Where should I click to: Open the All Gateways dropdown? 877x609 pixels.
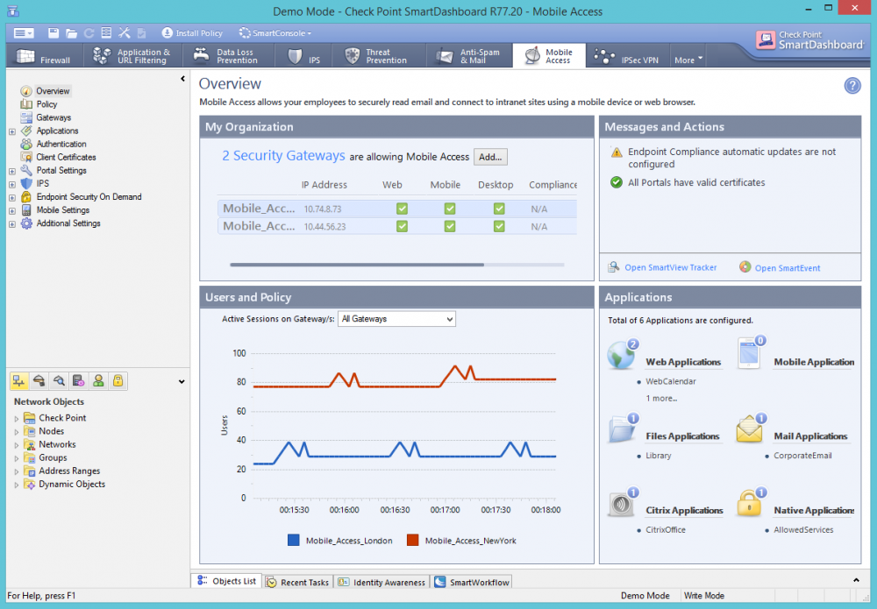(x=396, y=319)
